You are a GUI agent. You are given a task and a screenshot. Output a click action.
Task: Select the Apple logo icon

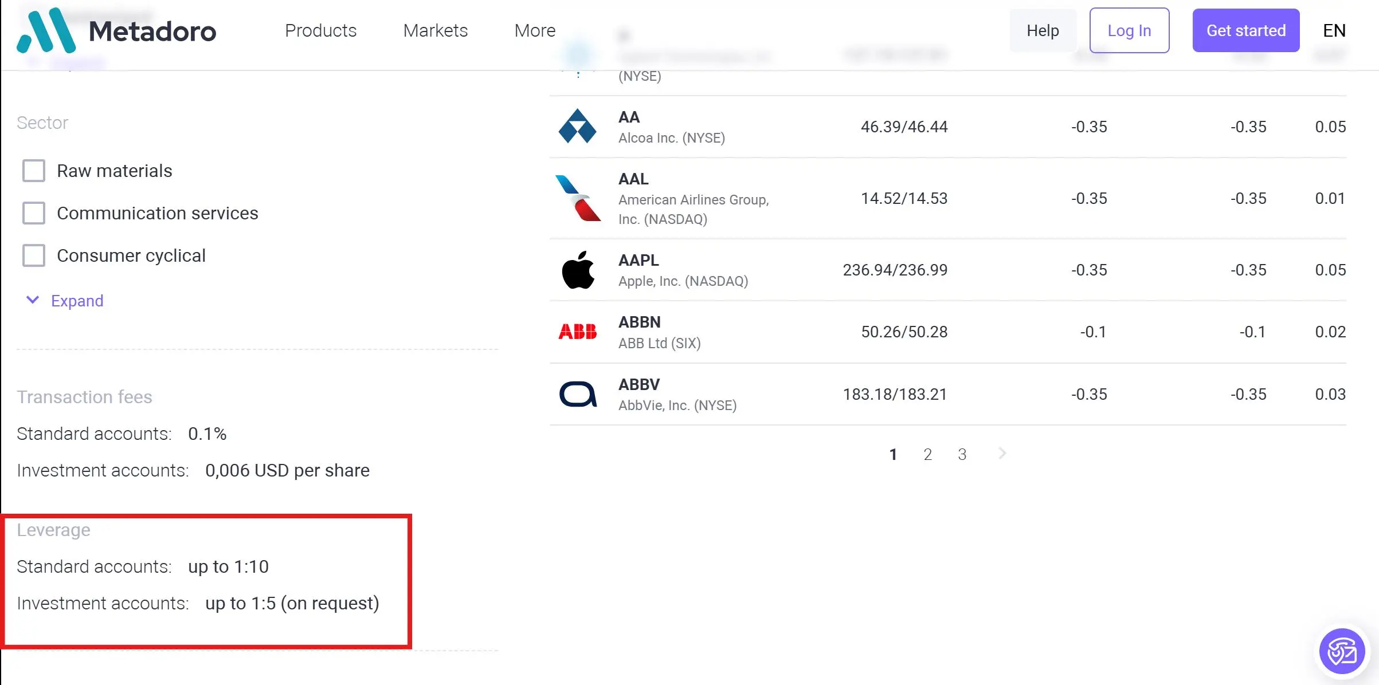(x=578, y=270)
